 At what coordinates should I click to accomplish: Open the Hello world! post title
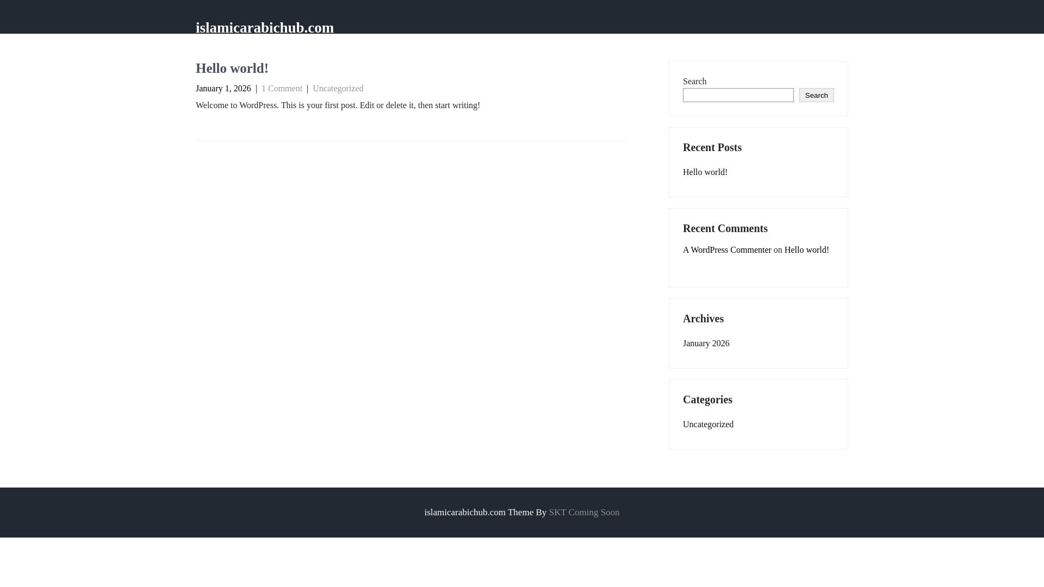[232, 68]
